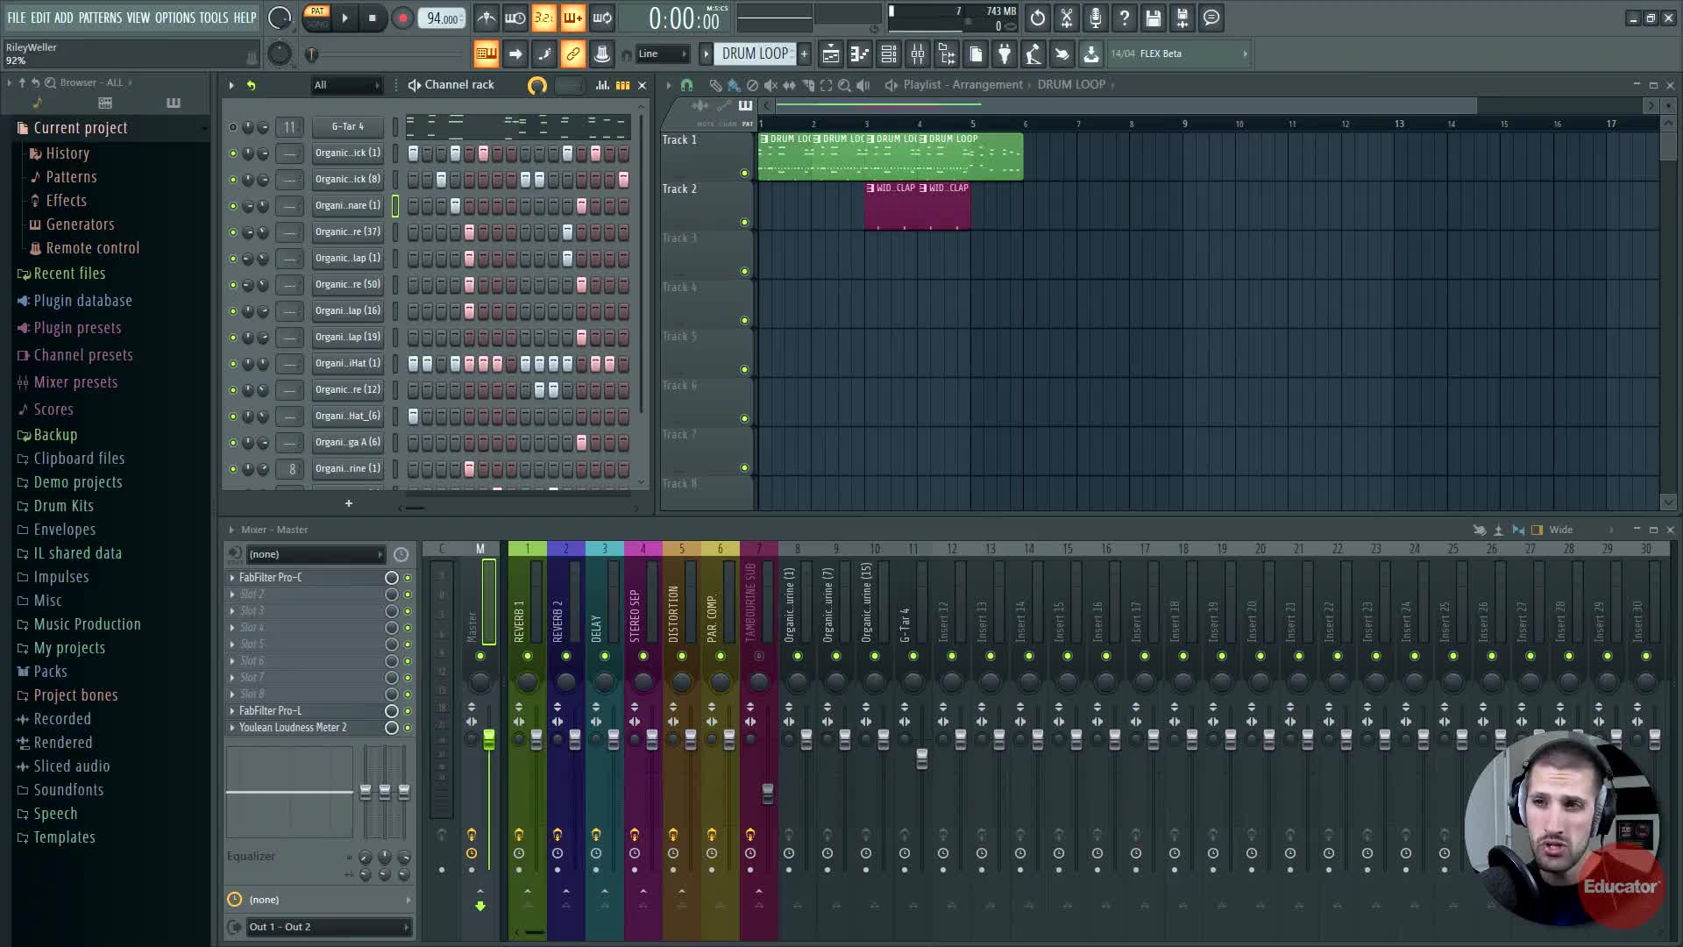
Task: Click the metronome icon
Action: pyautogui.click(x=486, y=18)
